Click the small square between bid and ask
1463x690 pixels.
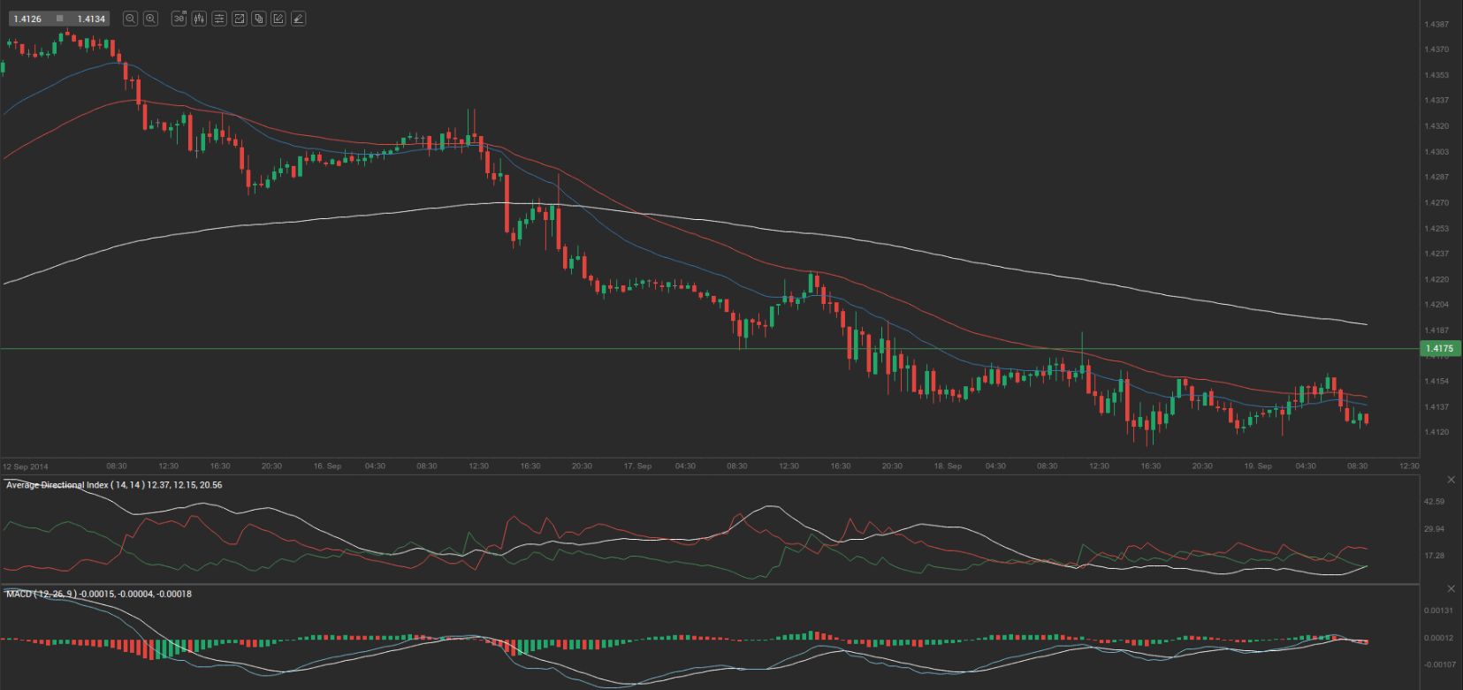pos(59,19)
